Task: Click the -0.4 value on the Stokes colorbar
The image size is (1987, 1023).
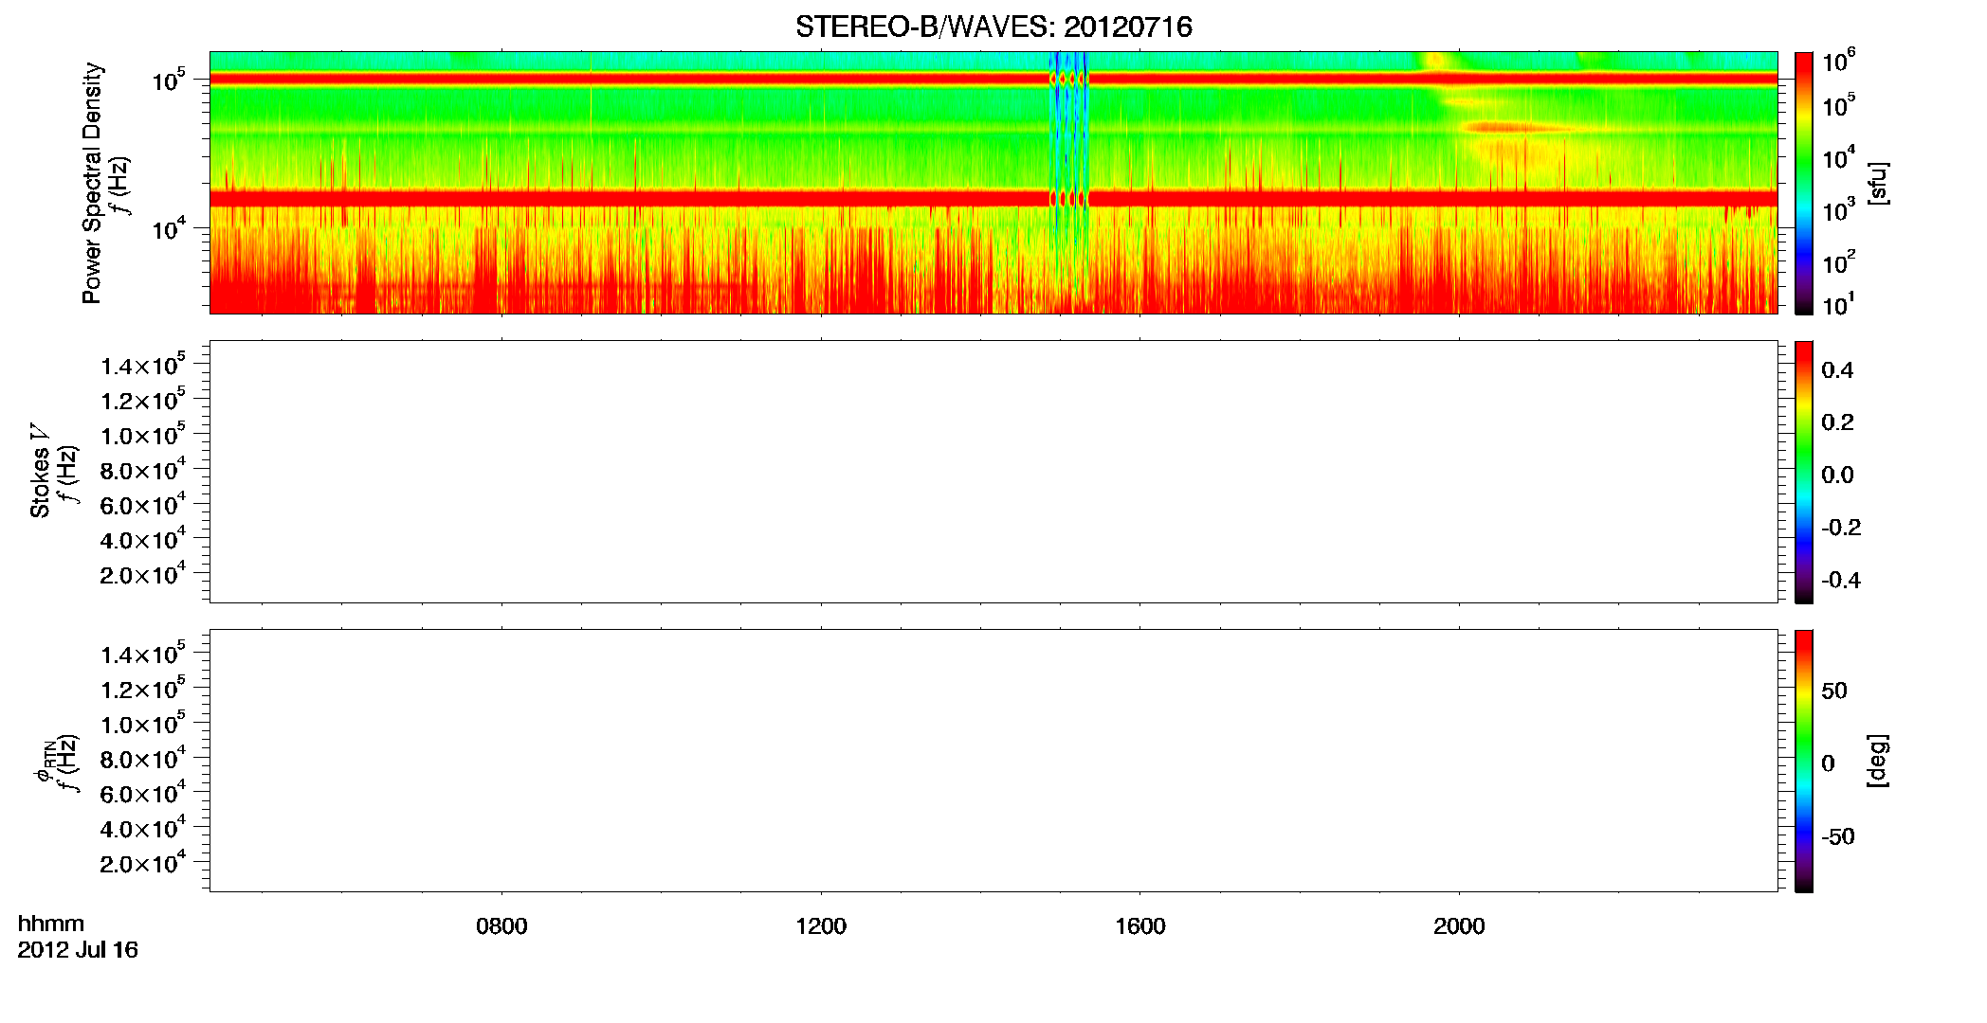Action: (1841, 580)
